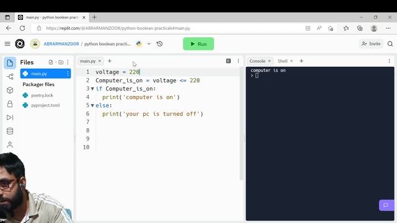Open the Database sidebar icon
The height and width of the screenshot is (223, 397).
(x=10, y=131)
